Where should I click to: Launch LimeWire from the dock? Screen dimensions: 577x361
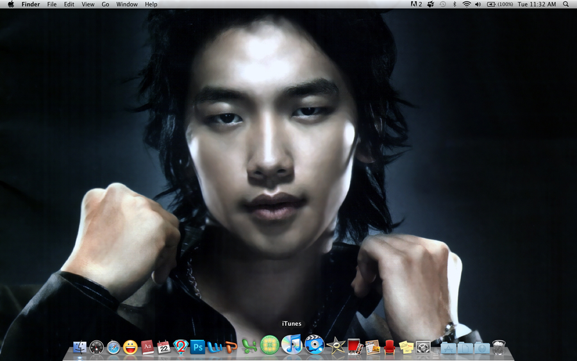click(269, 345)
